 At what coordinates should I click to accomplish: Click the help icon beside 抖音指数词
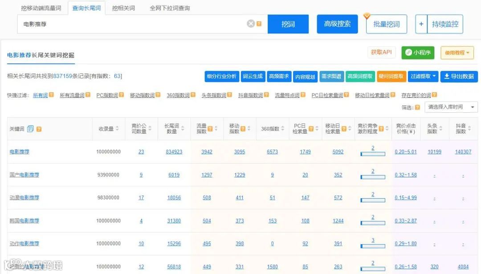point(266,95)
